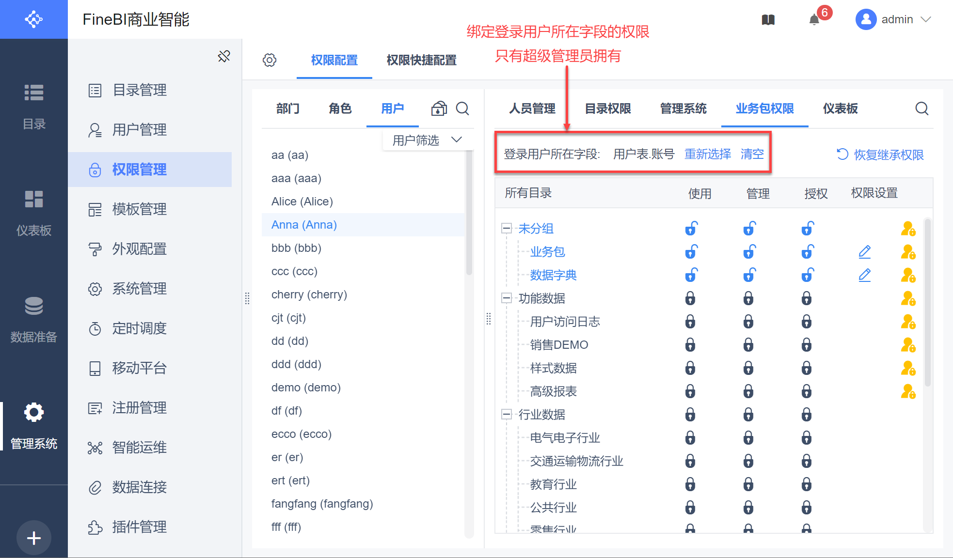
Task: Unpin the sidebar with pin icon
Action: click(224, 56)
